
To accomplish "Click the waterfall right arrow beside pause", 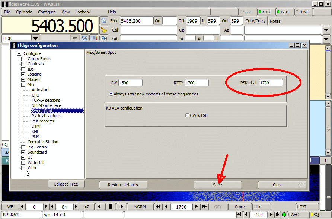I will point(121,207).
